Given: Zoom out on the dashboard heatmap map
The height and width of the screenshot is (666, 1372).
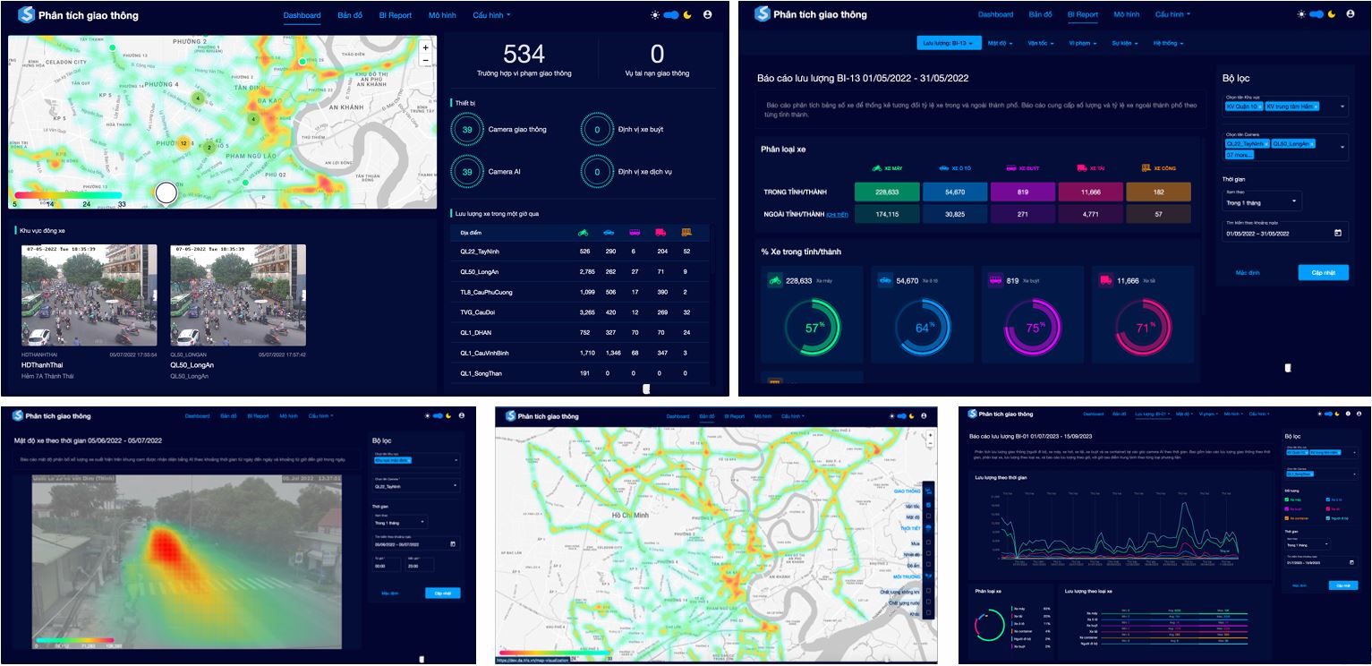Looking at the screenshot, I should point(425,60).
